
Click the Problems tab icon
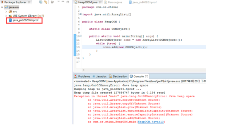tap(76, 76)
